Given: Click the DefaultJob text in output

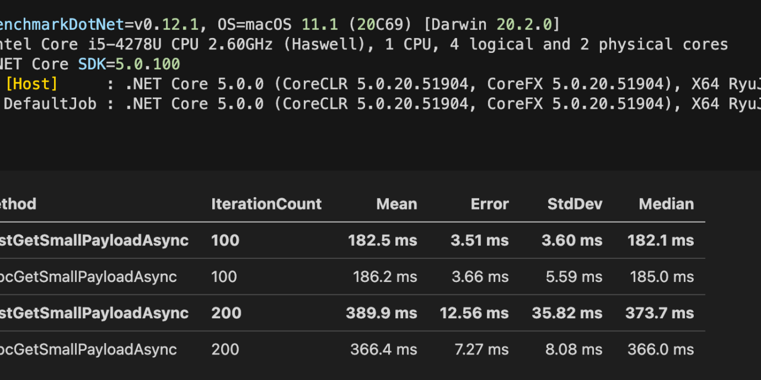Looking at the screenshot, I should pyautogui.click(x=50, y=104).
